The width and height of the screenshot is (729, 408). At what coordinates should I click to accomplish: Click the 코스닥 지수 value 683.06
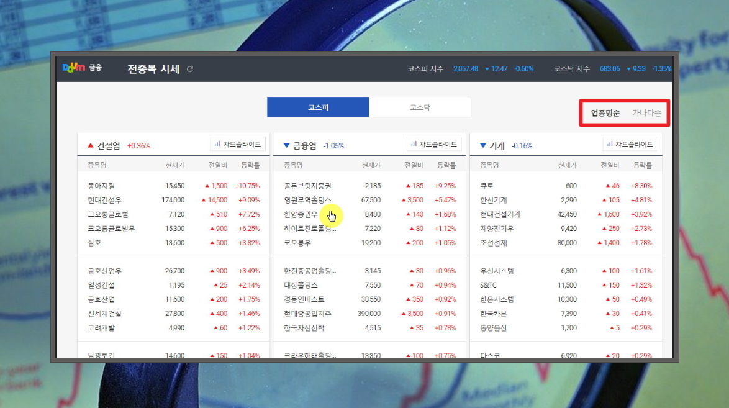pyautogui.click(x=610, y=69)
